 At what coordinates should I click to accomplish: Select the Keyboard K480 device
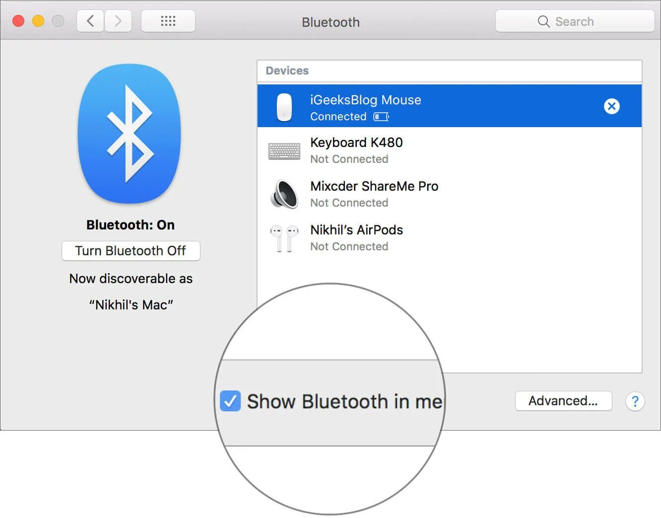[450, 150]
